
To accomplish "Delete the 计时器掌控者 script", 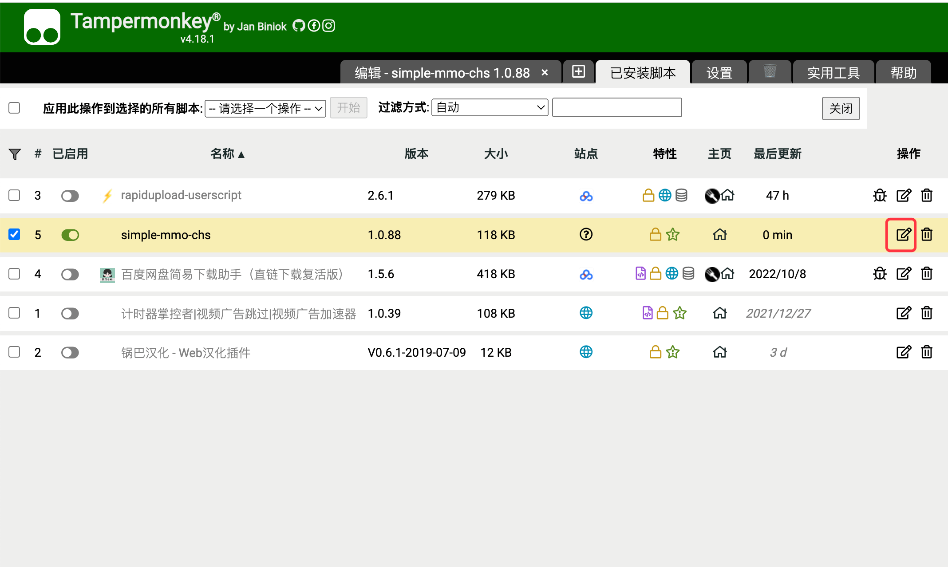I will pos(927,313).
